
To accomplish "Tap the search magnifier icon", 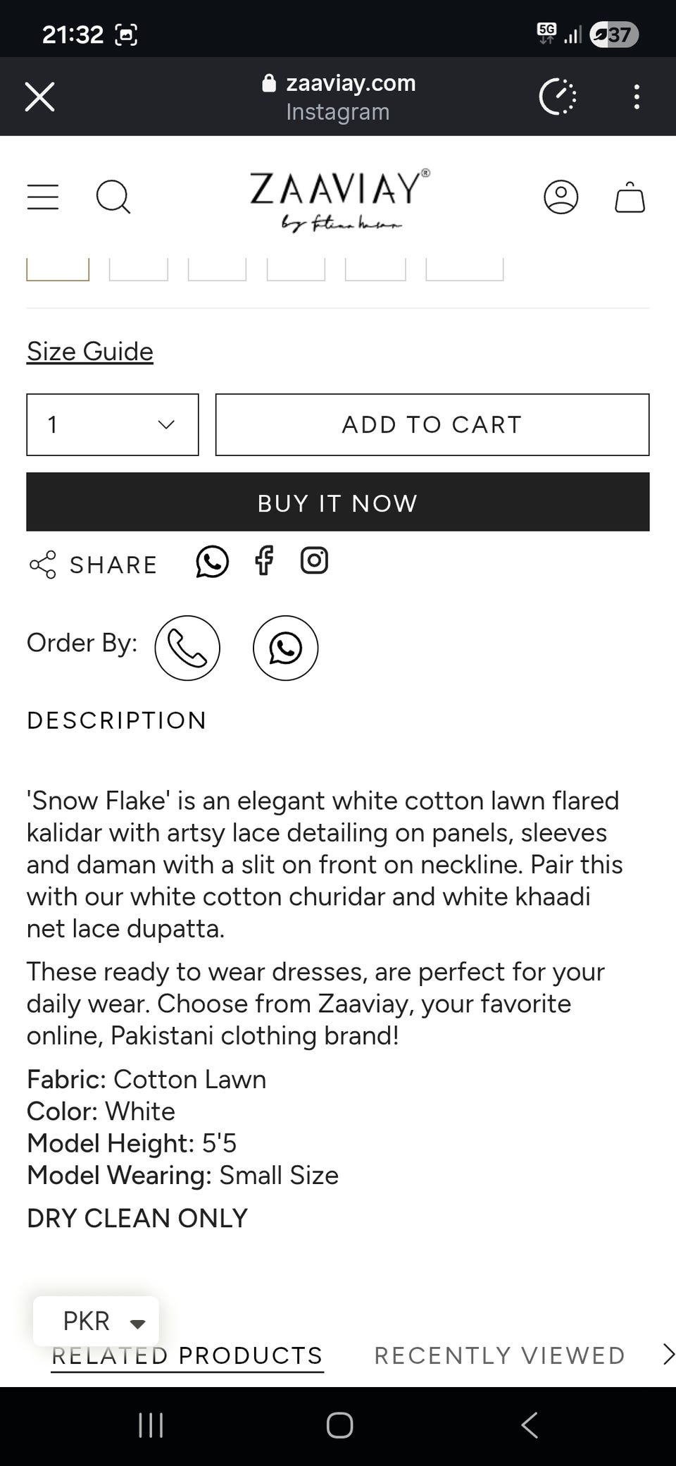I will 113,197.
